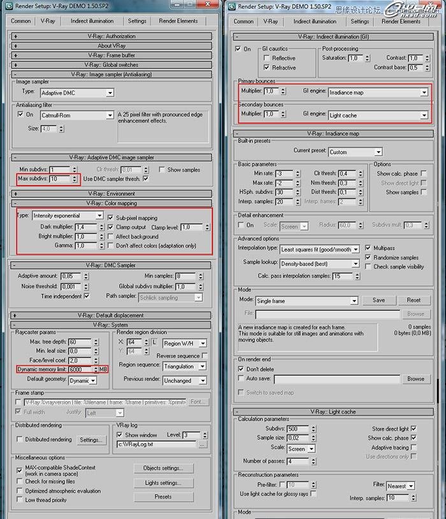Viewport: 446px width, 519px height.
Task: Open Current preset dropdown
Action: [356, 153]
